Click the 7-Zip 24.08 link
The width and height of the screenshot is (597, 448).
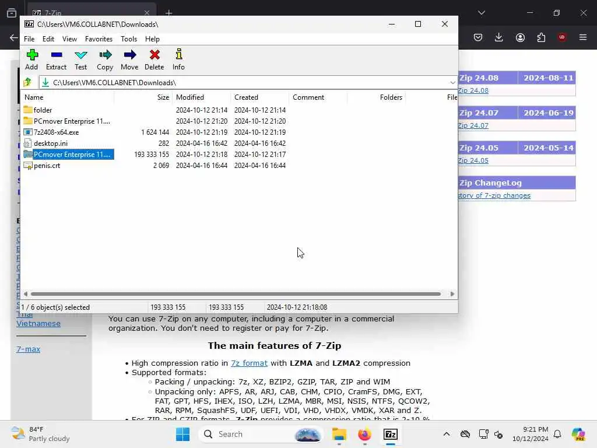473,90
